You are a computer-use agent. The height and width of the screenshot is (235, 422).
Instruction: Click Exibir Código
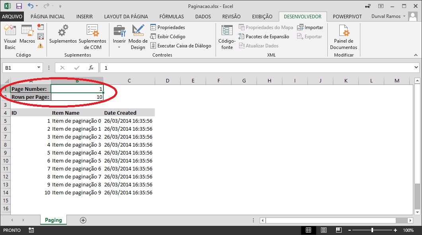[168, 37]
